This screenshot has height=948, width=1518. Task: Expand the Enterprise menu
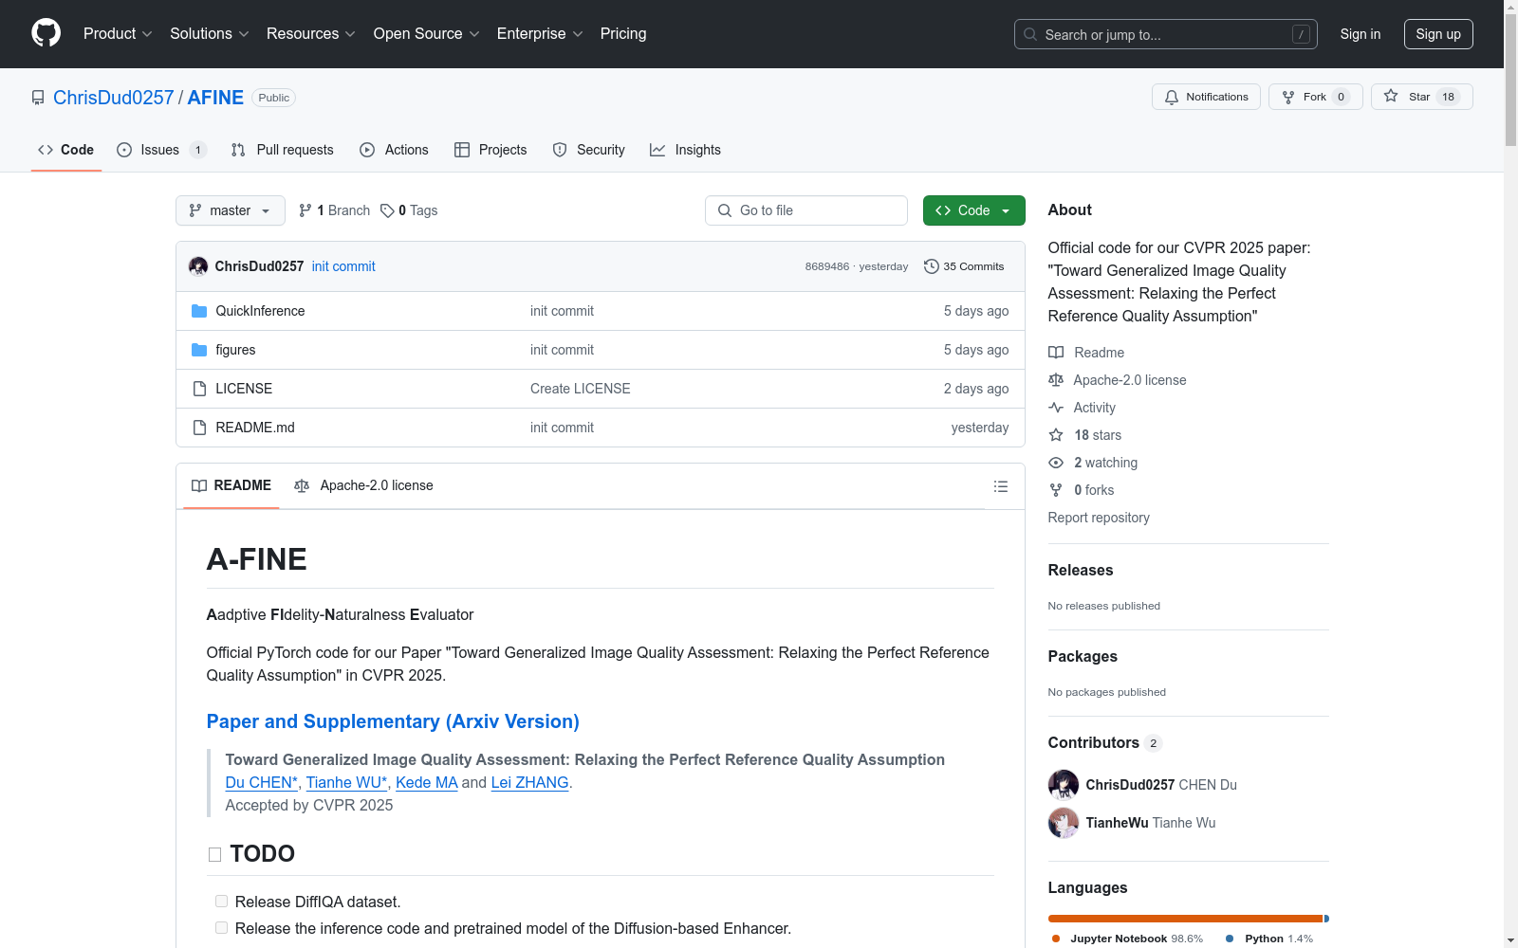[540, 34]
